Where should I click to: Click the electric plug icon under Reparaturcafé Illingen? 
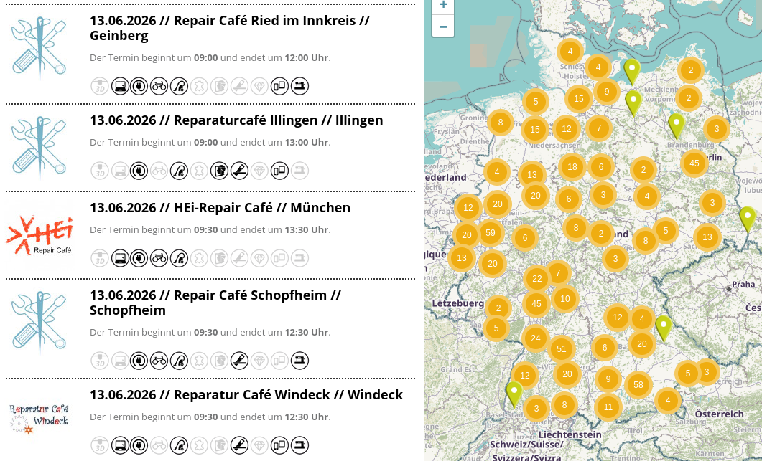139,171
